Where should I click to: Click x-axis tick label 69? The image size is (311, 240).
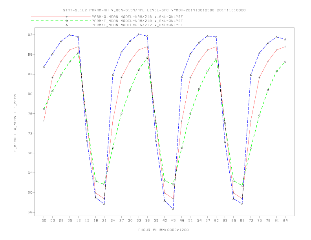tap(242, 220)
